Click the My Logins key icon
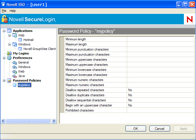Viewport: 196px width, 140px height. pos(9,53)
